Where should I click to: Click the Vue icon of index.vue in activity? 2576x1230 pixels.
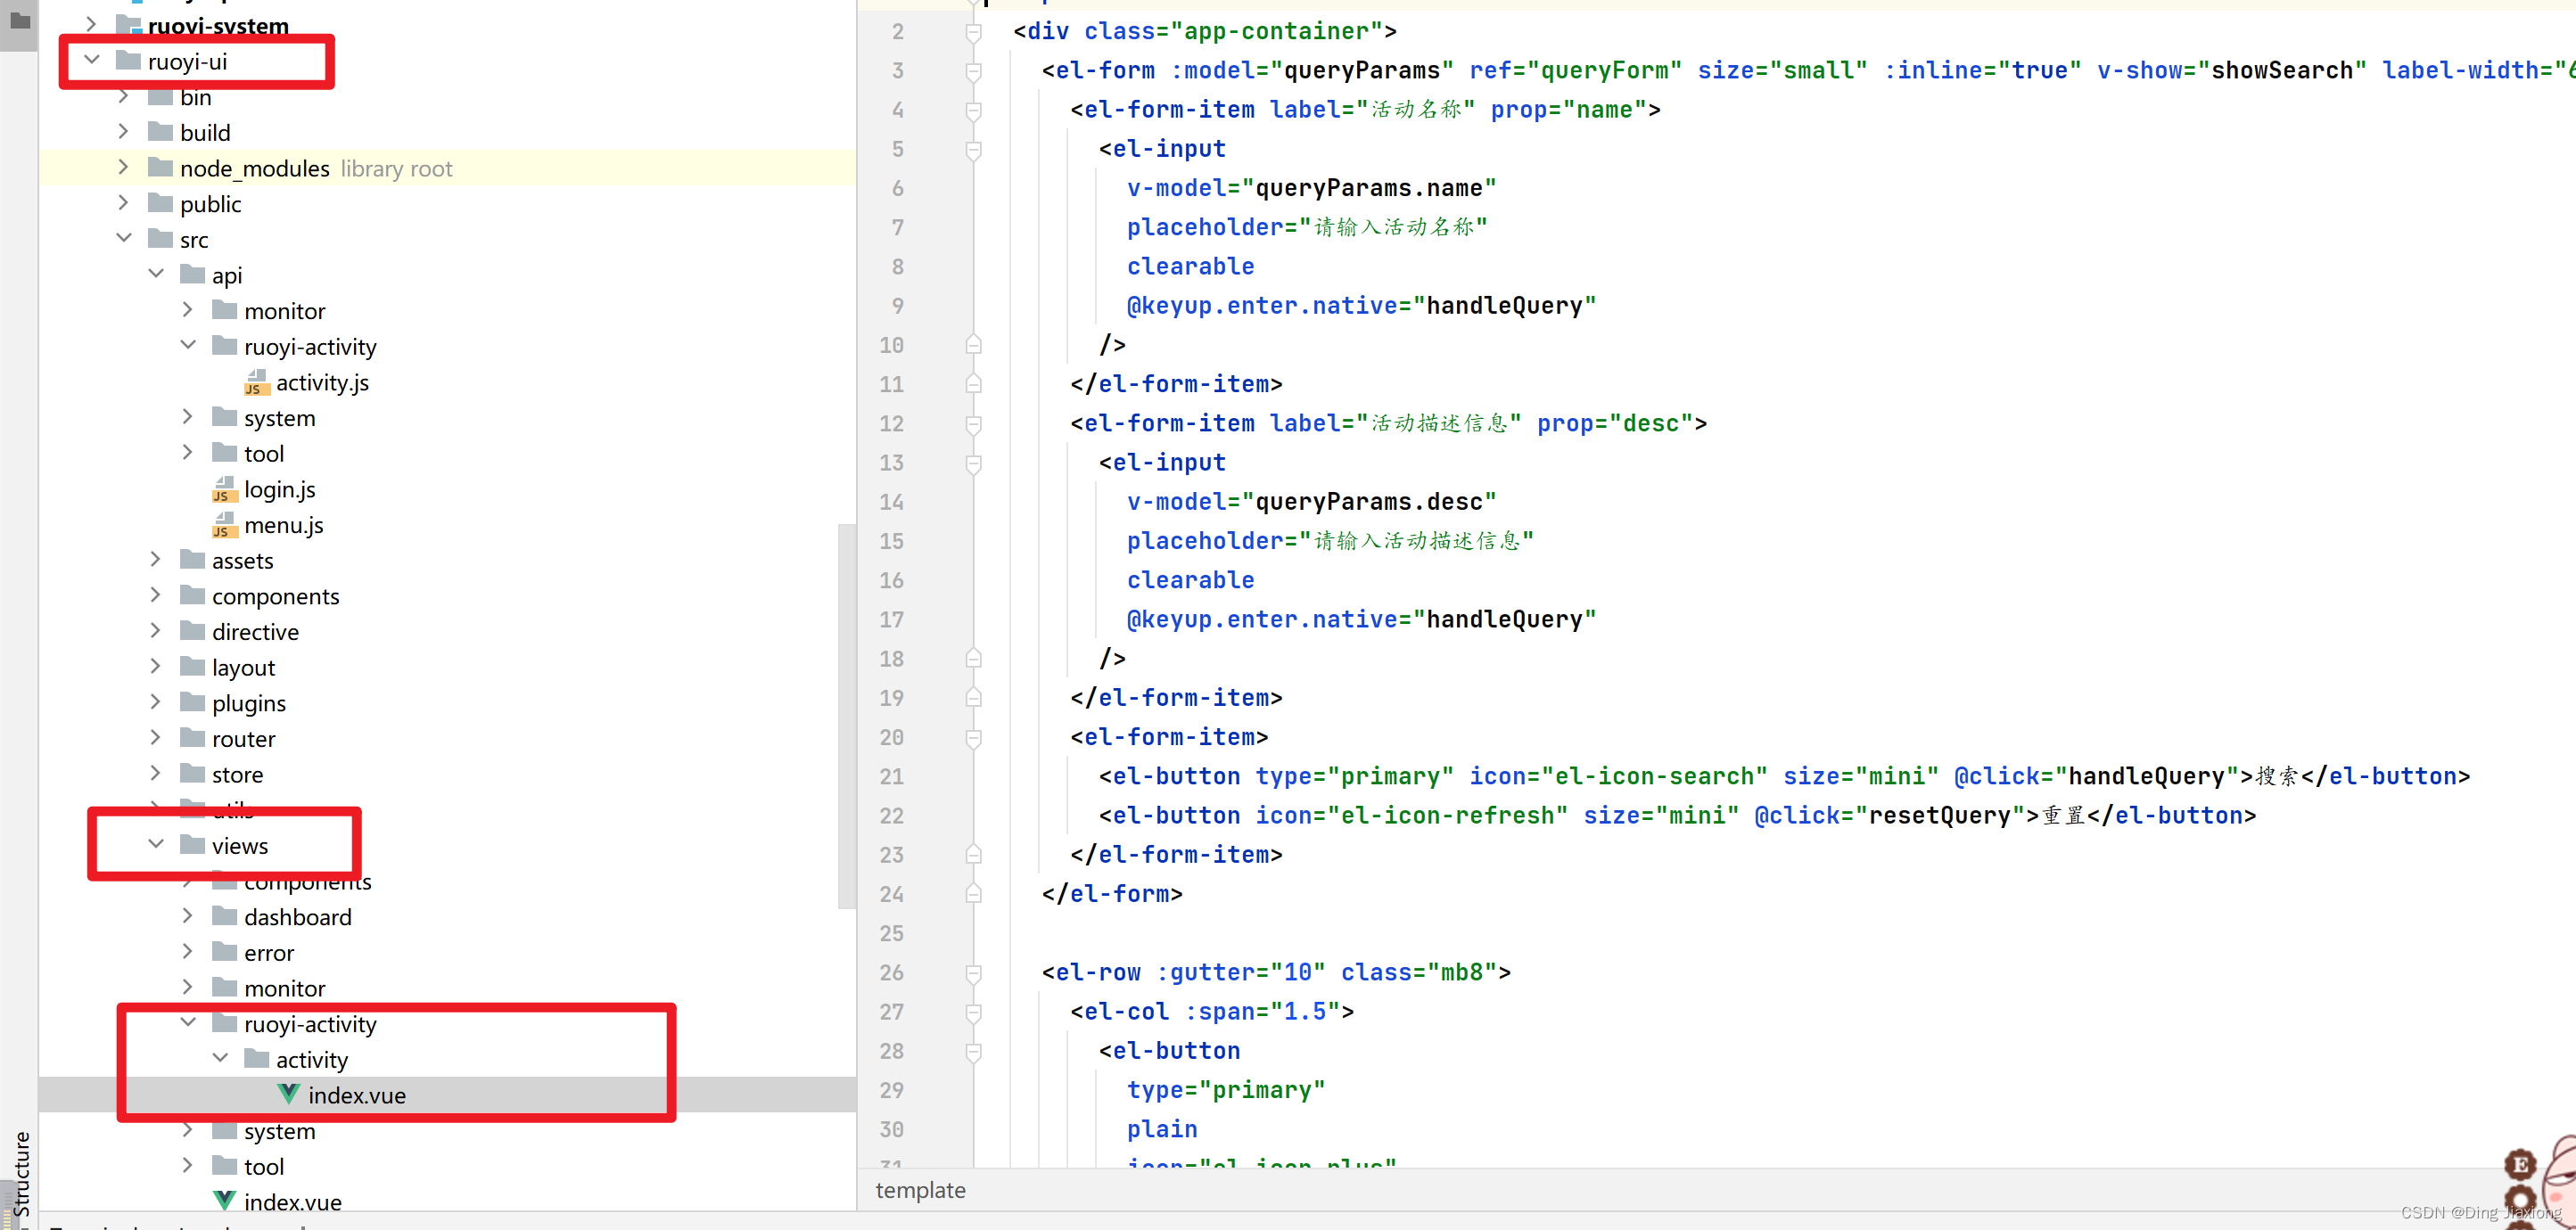click(x=288, y=1094)
